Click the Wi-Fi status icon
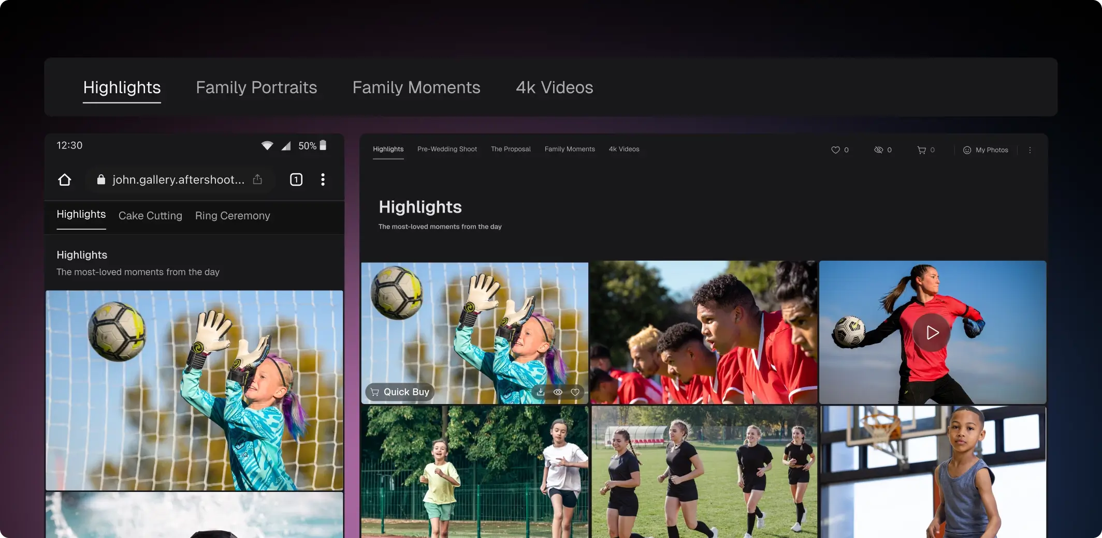 click(x=267, y=145)
